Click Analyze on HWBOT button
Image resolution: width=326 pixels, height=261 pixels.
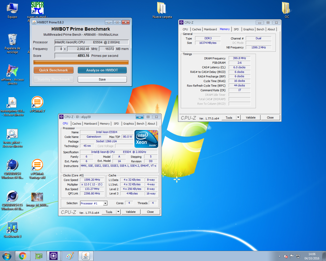coord(102,70)
